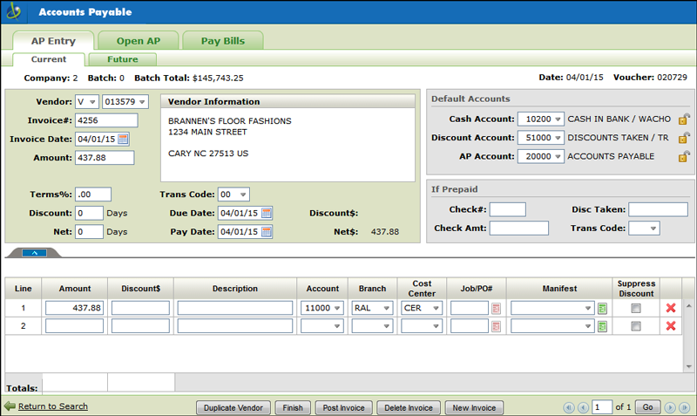Click the Return to Search link
The width and height of the screenshot is (697, 416).
pos(52,406)
